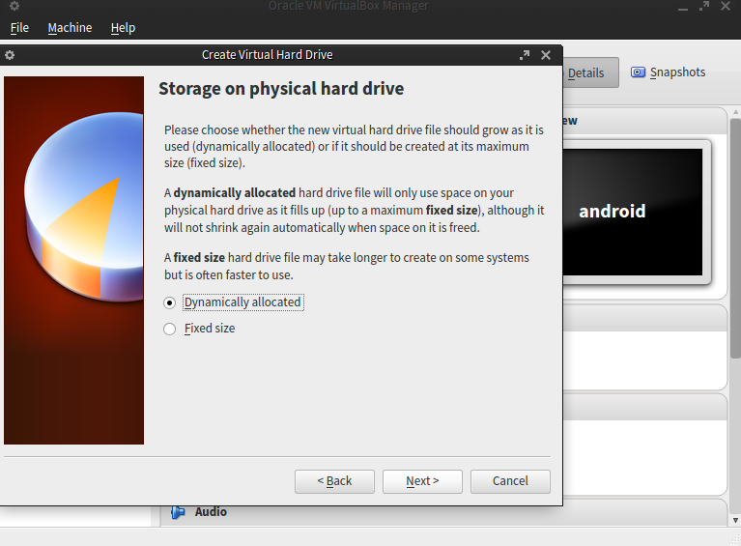Click the scrollbar down arrow

[x=735, y=521]
